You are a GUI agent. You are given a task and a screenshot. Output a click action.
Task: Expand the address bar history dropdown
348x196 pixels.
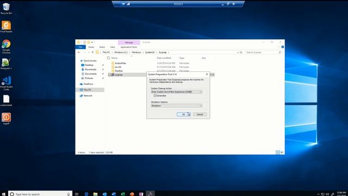[238, 52]
